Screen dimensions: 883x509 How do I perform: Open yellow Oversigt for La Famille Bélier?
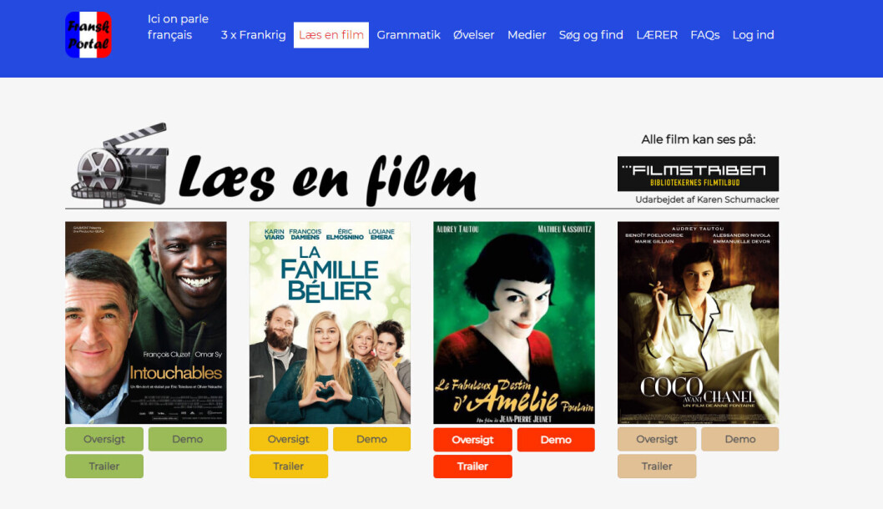coord(288,439)
